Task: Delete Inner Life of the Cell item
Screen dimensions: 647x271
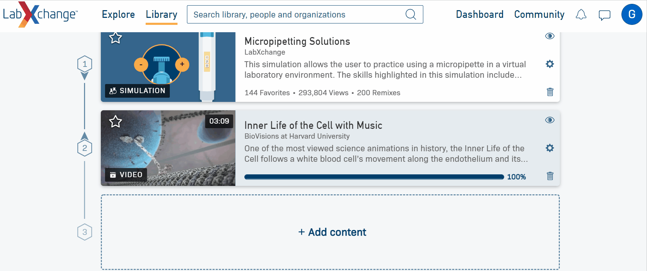Action: click(x=550, y=176)
